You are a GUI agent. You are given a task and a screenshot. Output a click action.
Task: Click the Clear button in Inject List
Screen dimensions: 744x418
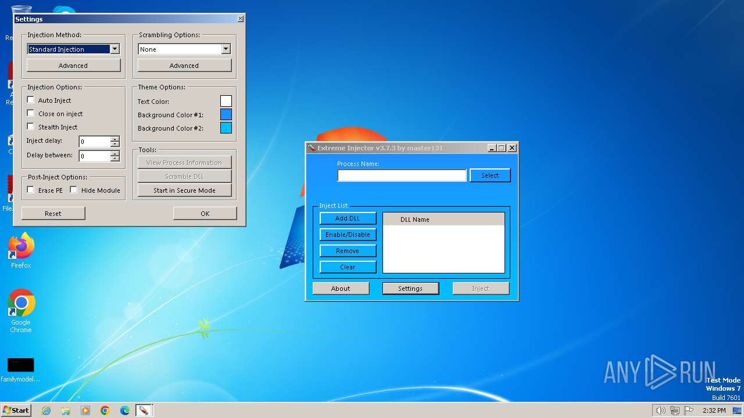click(x=348, y=267)
